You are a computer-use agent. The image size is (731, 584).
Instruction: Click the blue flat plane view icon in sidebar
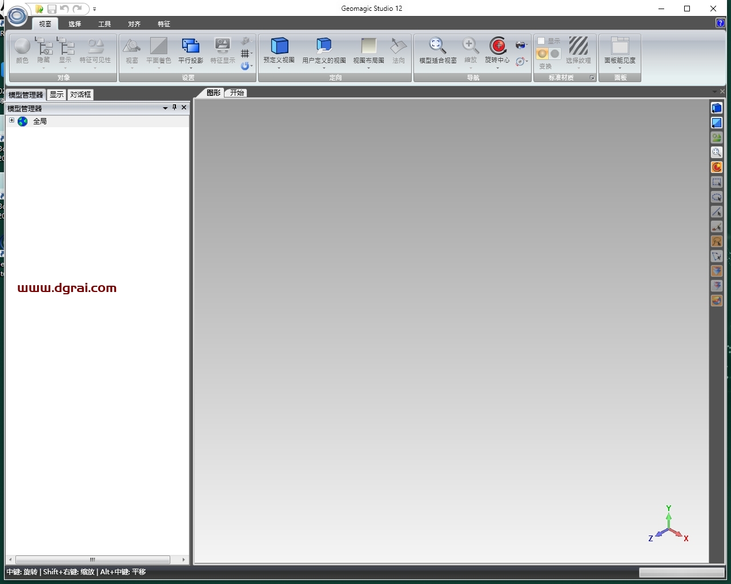coord(717,123)
